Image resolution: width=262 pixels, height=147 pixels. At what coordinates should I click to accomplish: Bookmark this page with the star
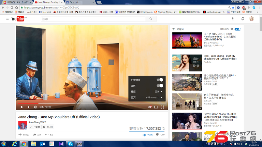tap(233, 7)
